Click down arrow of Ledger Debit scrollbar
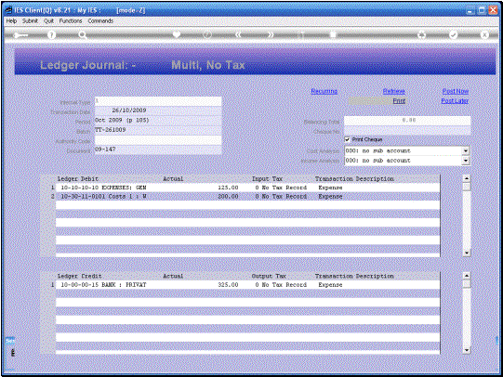Viewport: 503px width, 377px height. tap(467, 253)
